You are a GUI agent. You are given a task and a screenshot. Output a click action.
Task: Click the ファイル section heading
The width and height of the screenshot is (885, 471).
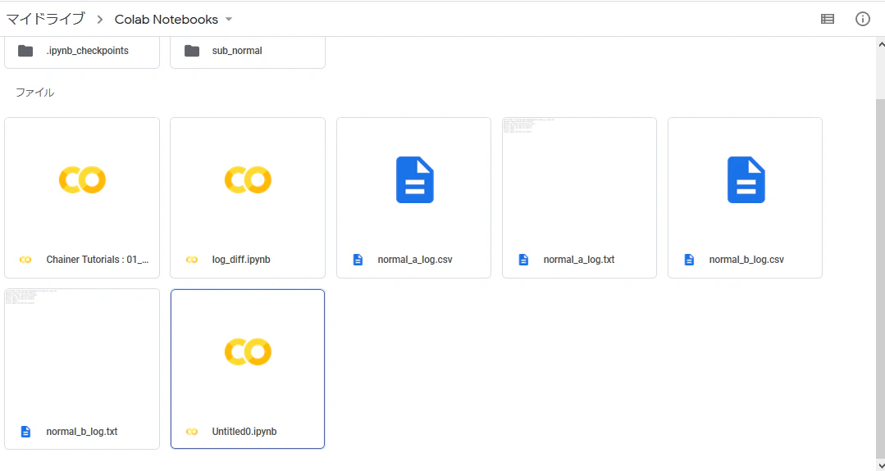pyautogui.click(x=35, y=93)
